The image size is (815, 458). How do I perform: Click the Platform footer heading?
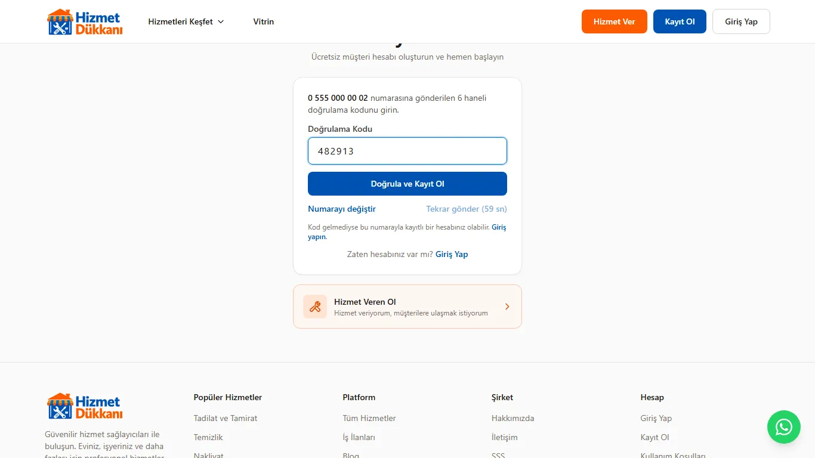pos(359,397)
